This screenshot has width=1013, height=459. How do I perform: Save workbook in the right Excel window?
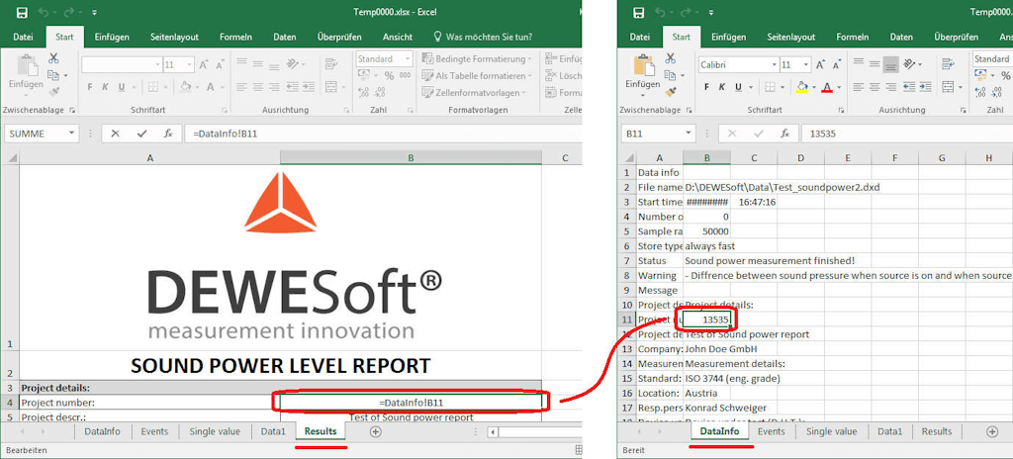point(639,13)
